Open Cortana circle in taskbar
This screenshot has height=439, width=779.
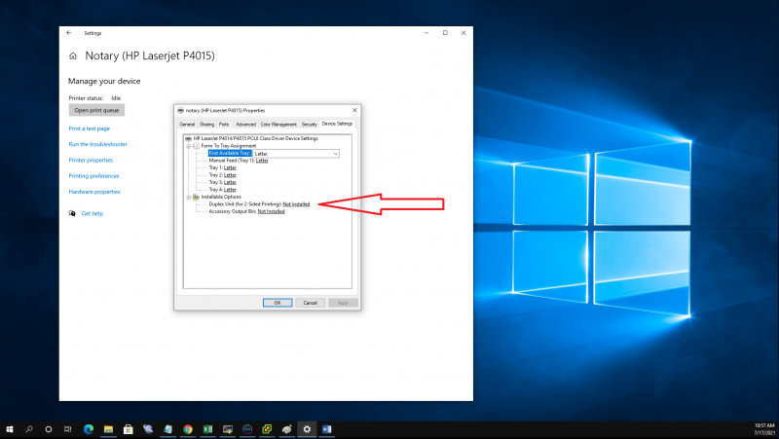[48, 429]
